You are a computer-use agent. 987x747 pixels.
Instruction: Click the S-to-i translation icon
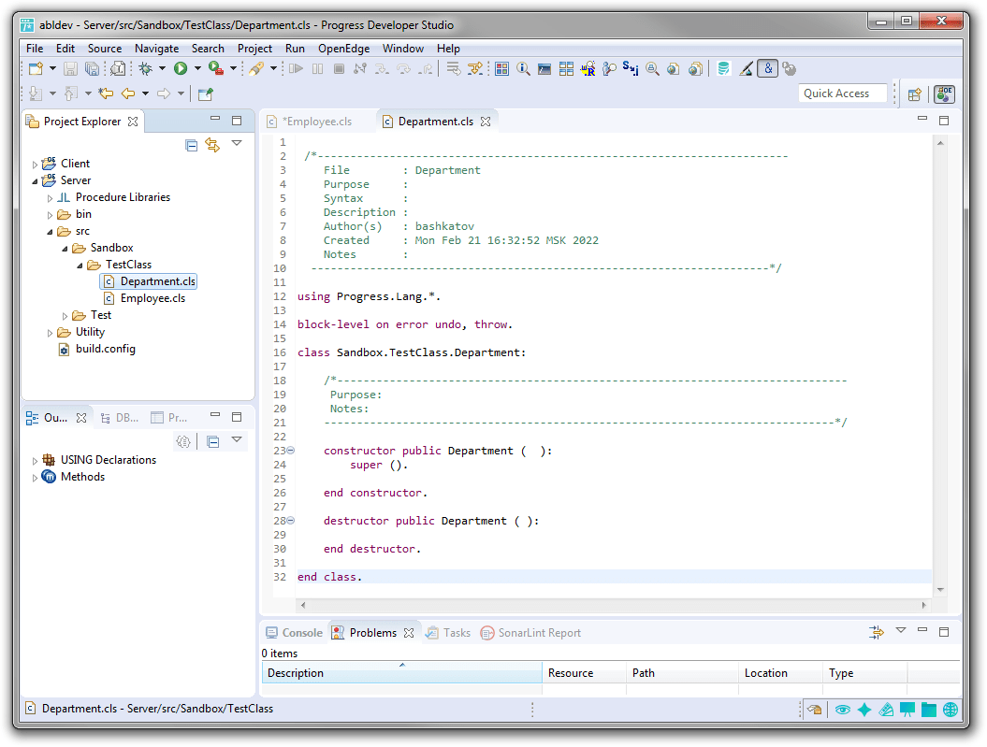coord(631,68)
